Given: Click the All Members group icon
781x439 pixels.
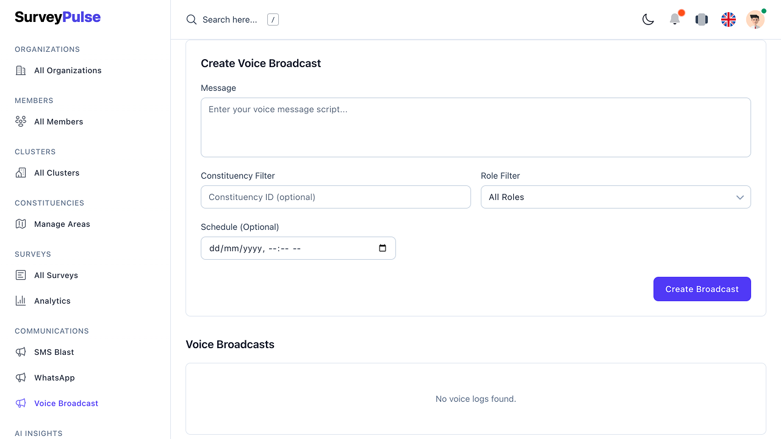Looking at the screenshot, I should coord(21,122).
